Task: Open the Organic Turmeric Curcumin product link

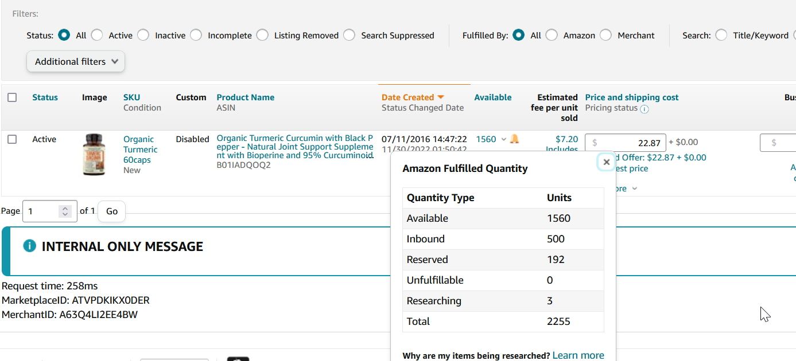Action: point(294,147)
